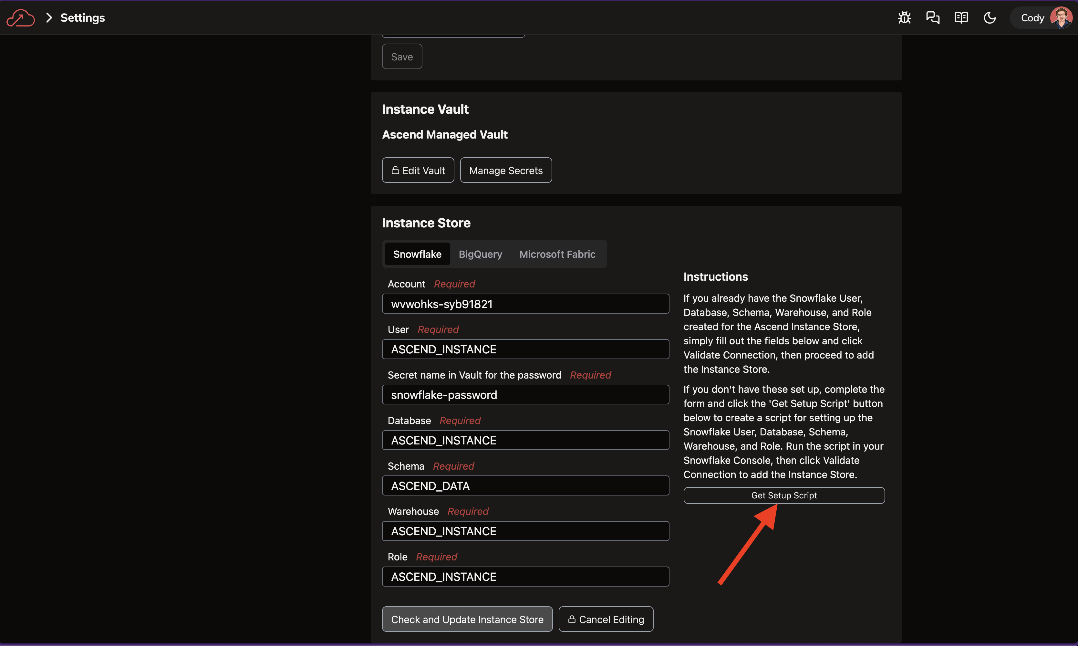Open settings gear/tools menu icon
This screenshot has height=646, width=1078.
904,17
